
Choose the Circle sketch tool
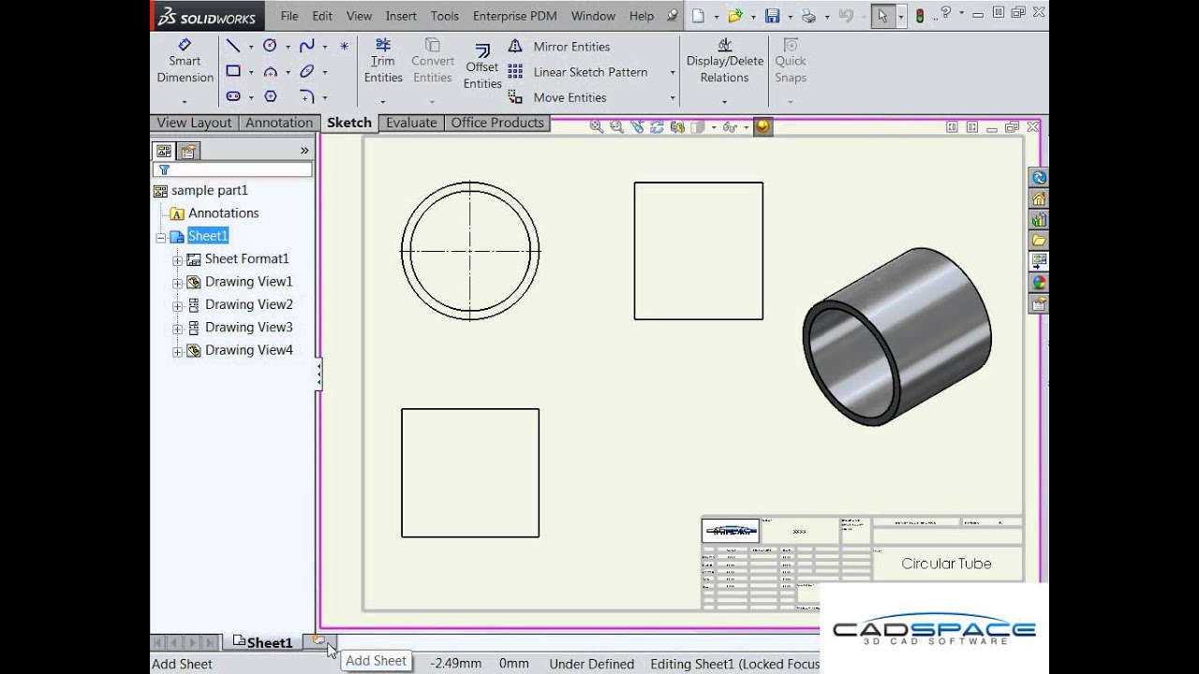tap(270, 46)
